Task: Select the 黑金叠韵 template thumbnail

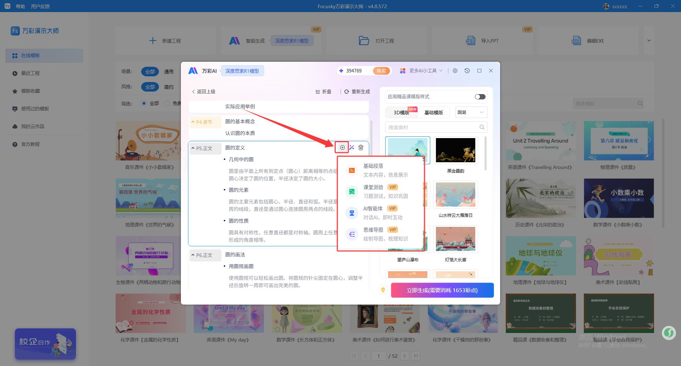Action: (x=455, y=150)
